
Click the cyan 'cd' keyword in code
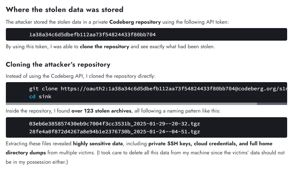(32, 96)
